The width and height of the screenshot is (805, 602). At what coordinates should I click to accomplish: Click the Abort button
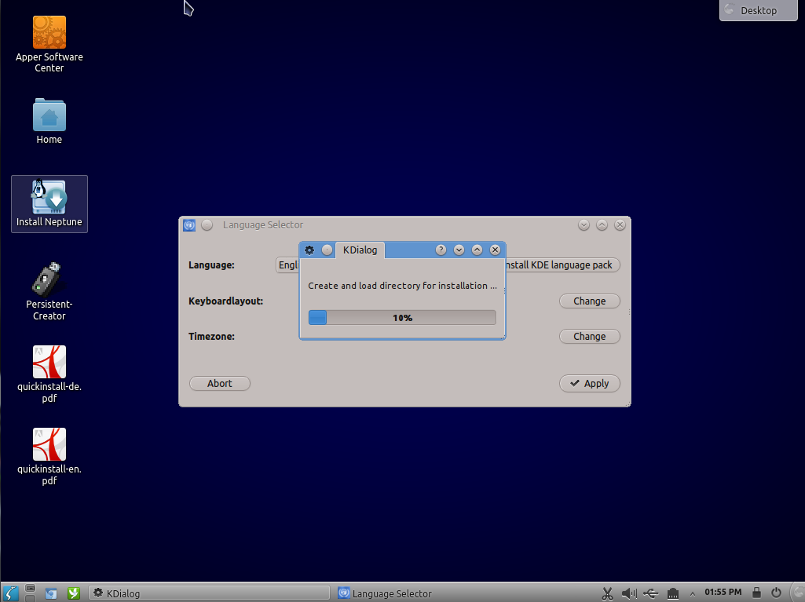click(x=220, y=383)
